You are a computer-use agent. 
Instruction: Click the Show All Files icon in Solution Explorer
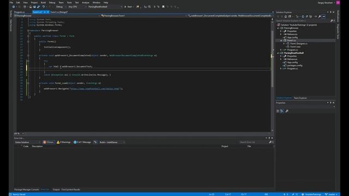pyautogui.click(x=311, y=16)
